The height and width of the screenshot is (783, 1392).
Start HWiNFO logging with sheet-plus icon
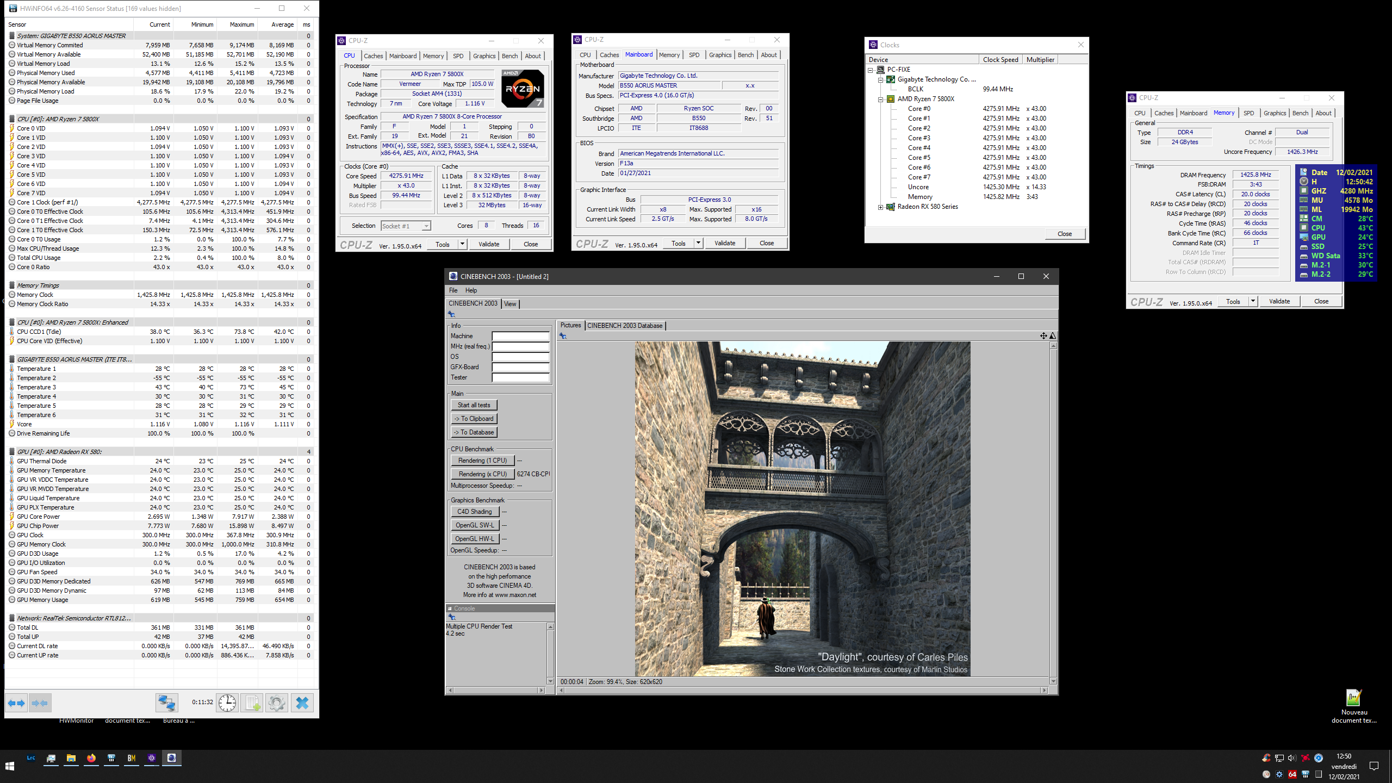coord(252,703)
